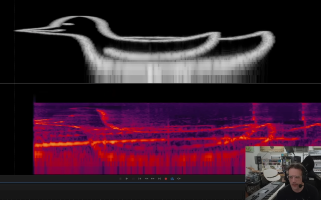The height and width of the screenshot is (200, 321).
Task: Start recording with the red Record button
Action: click(x=166, y=178)
